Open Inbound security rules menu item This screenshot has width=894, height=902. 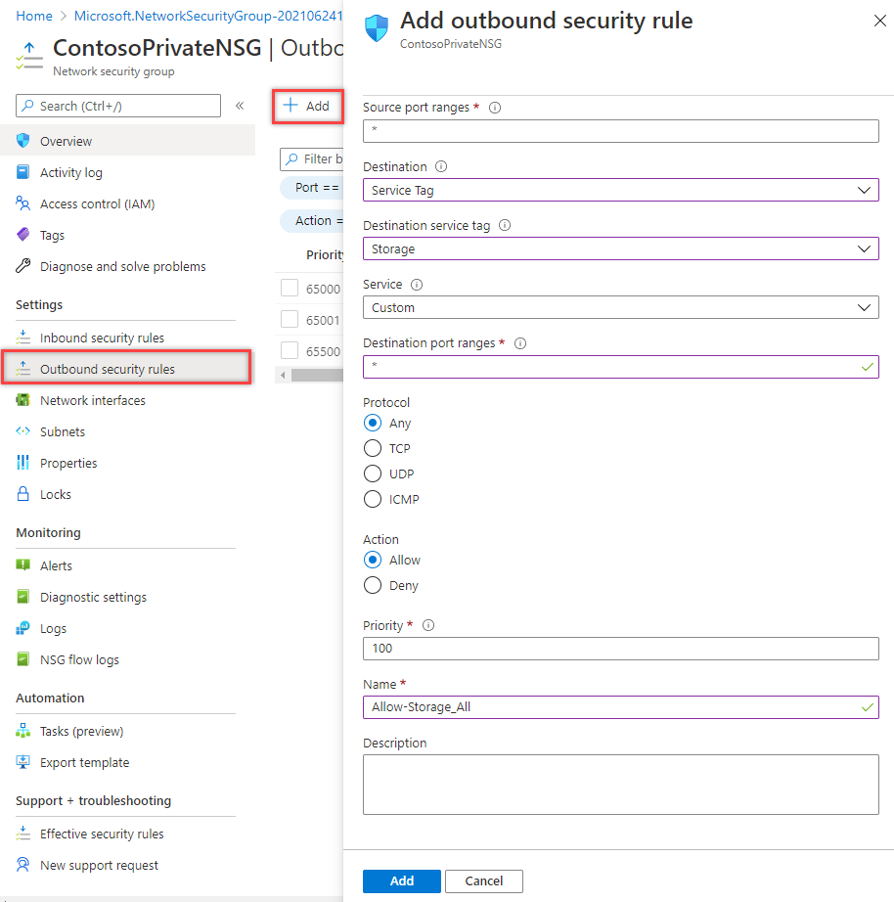coord(126,338)
